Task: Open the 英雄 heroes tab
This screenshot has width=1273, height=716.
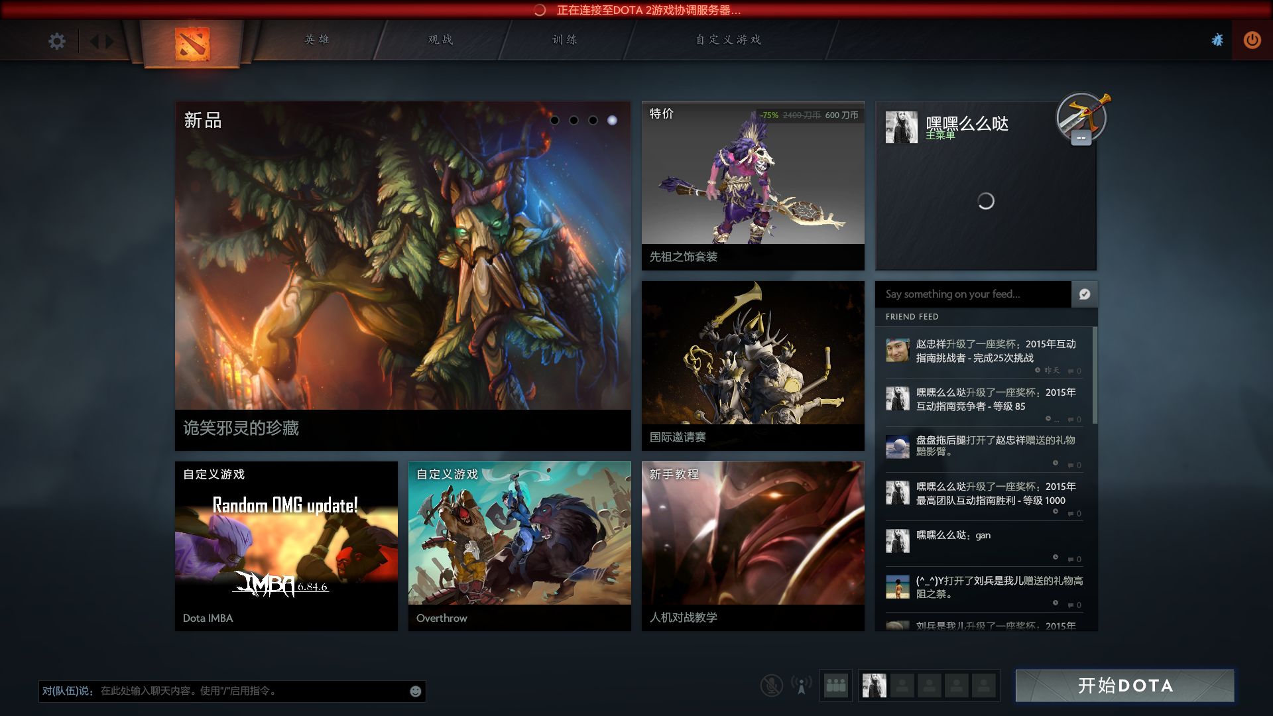Action: (317, 40)
